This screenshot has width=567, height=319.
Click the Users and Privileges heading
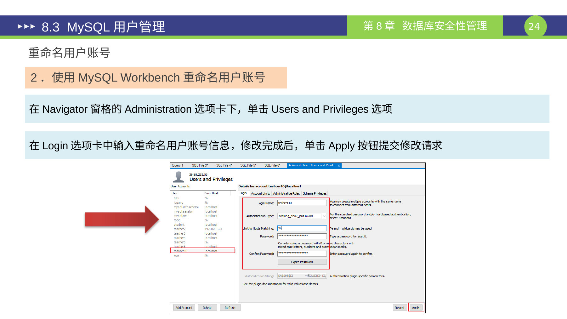(x=211, y=179)
